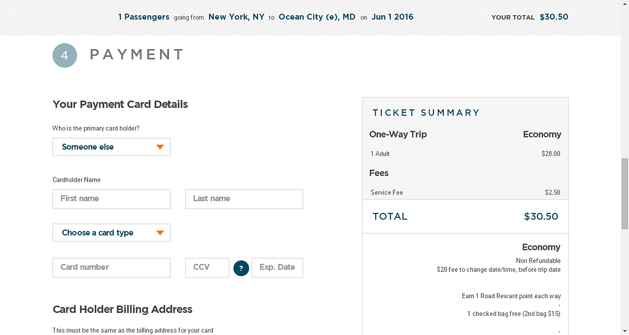Click the PAYMENT section heading

click(136, 55)
